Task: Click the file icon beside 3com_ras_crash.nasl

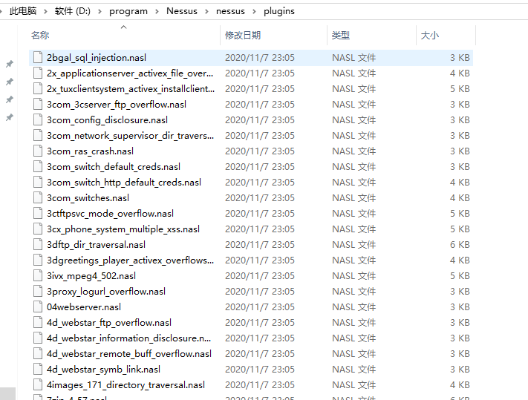Action: [x=38, y=151]
